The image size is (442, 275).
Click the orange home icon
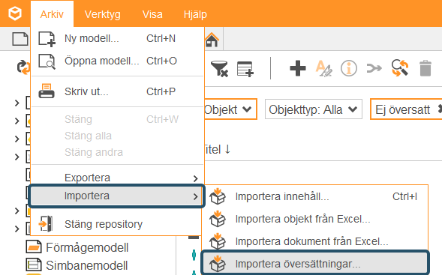tap(212, 40)
